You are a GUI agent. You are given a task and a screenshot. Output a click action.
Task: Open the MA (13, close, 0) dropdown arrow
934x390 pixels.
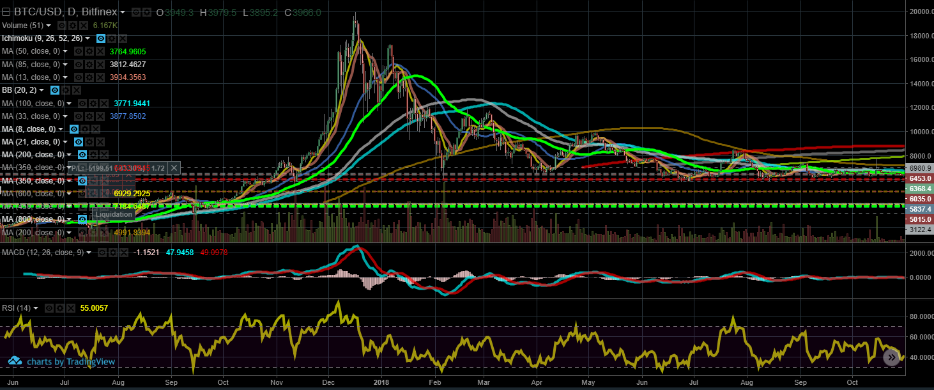click(x=65, y=77)
